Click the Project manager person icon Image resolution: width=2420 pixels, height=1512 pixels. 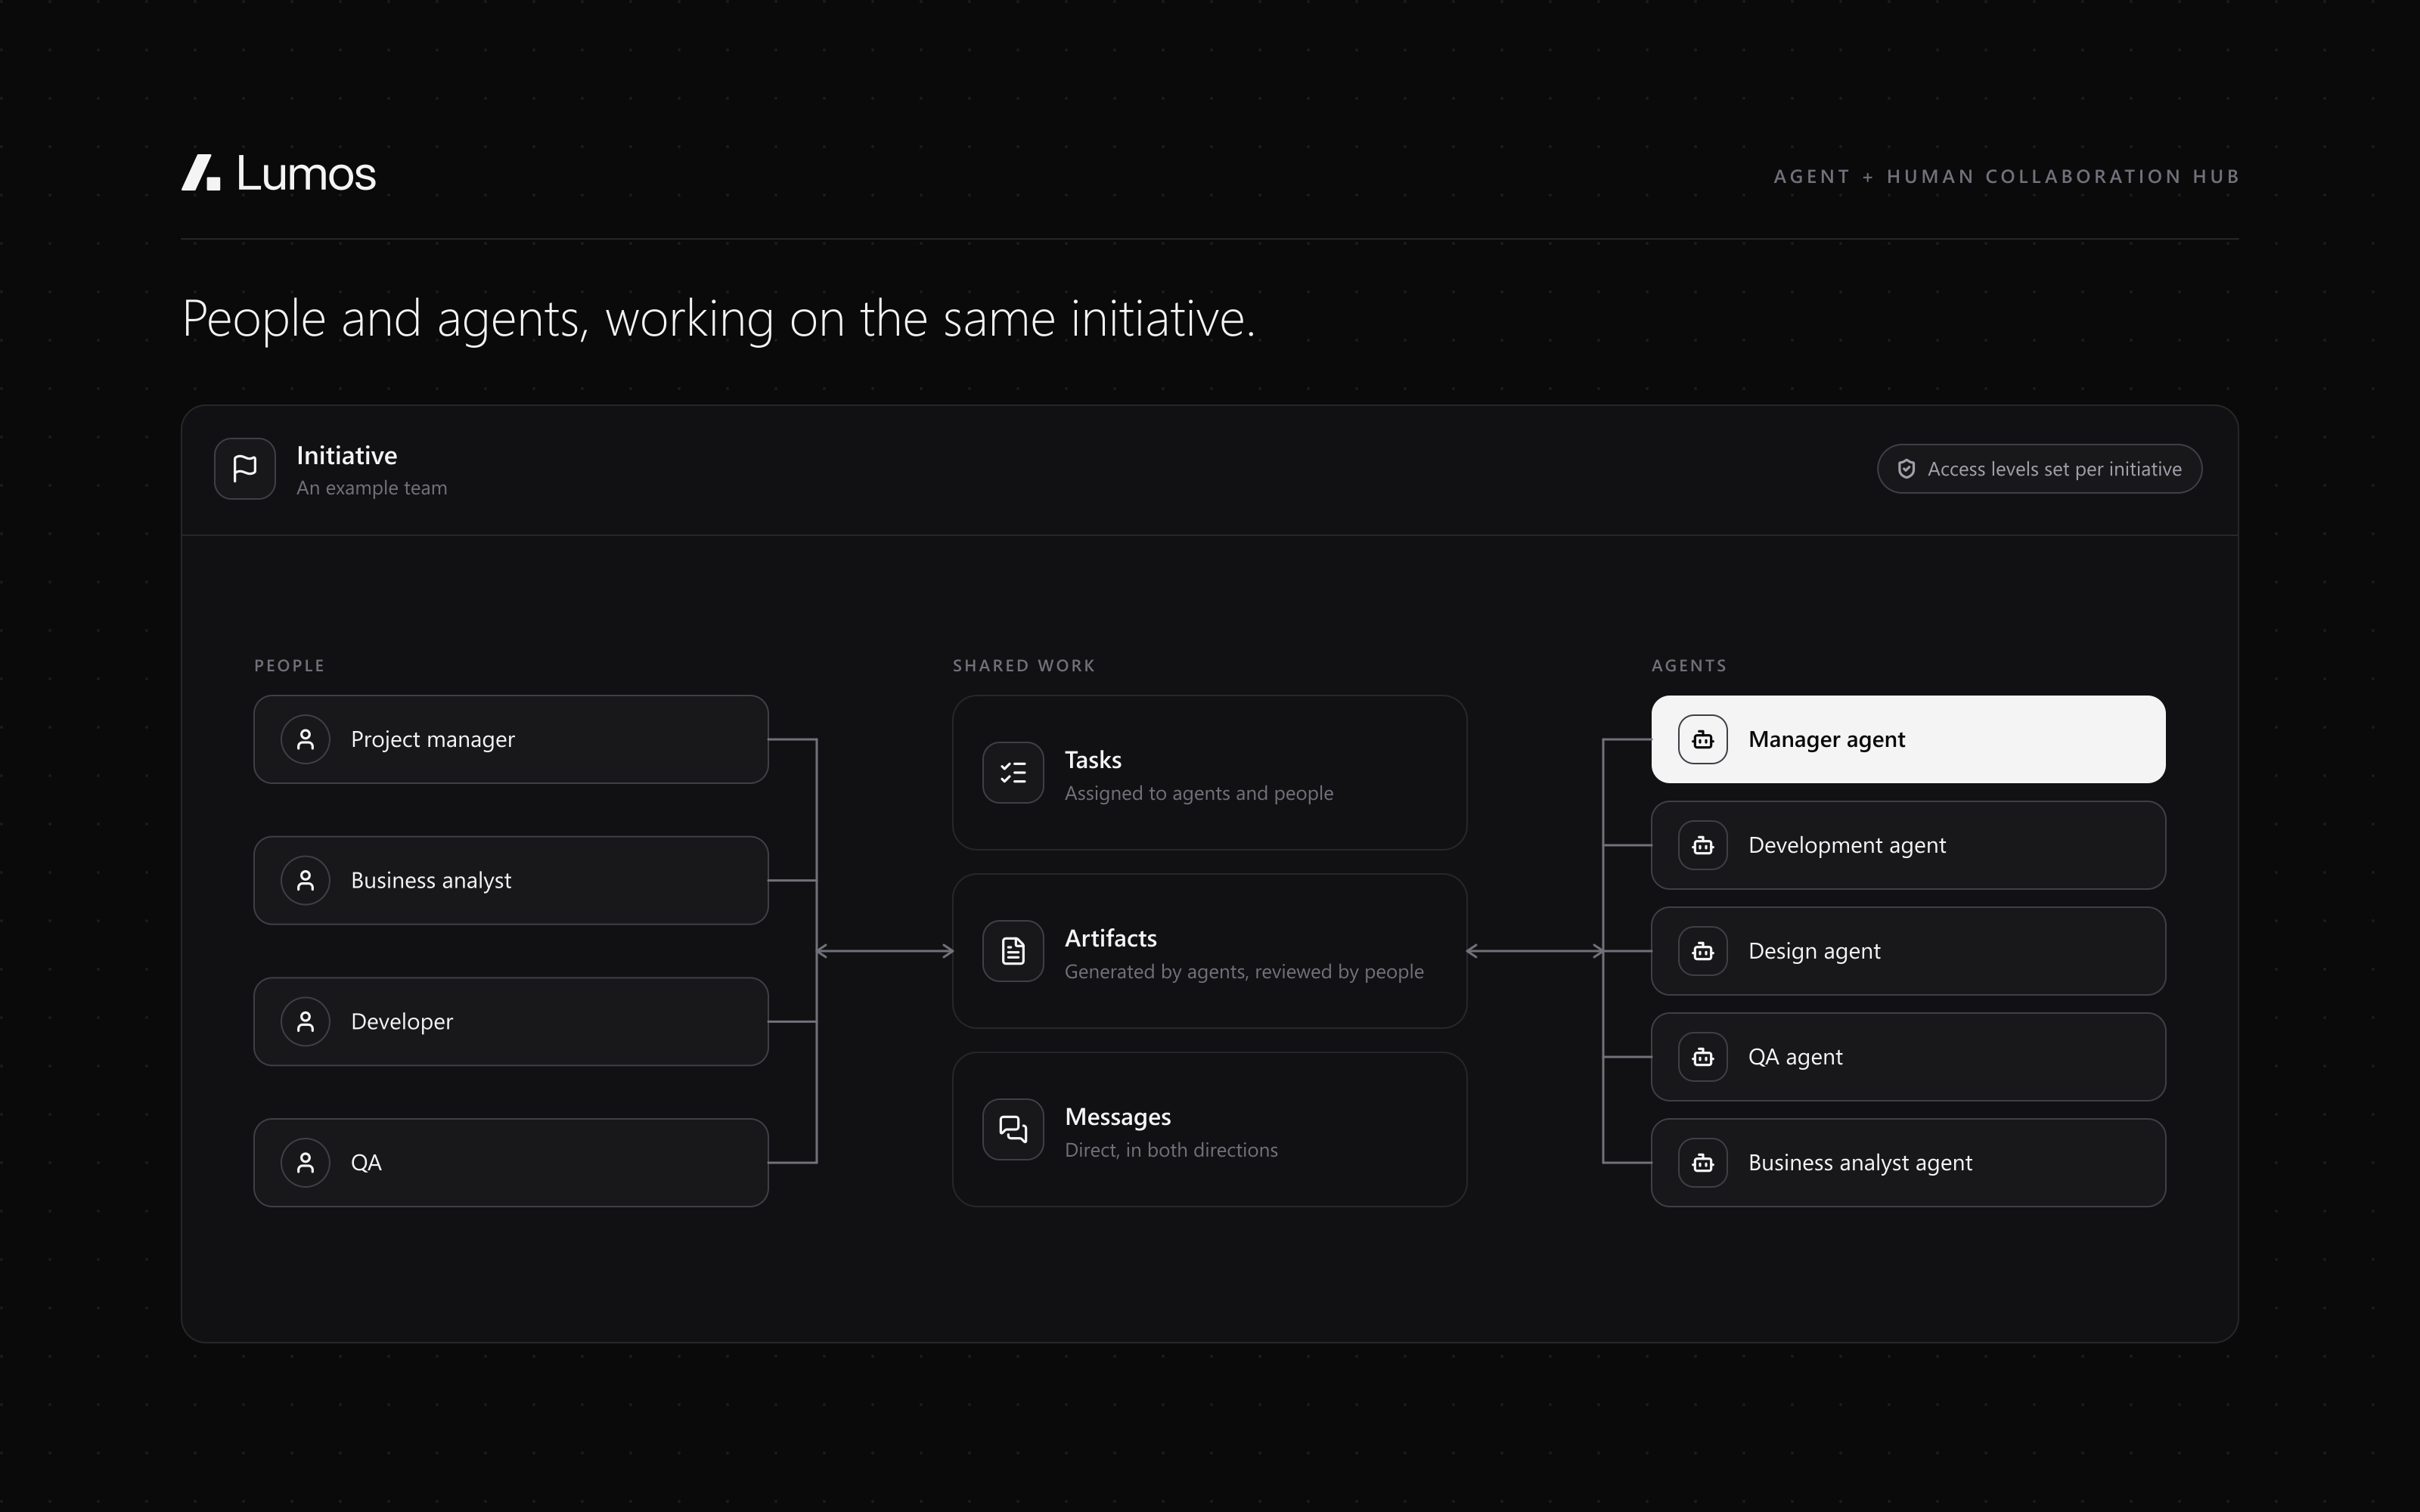[306, 740]
